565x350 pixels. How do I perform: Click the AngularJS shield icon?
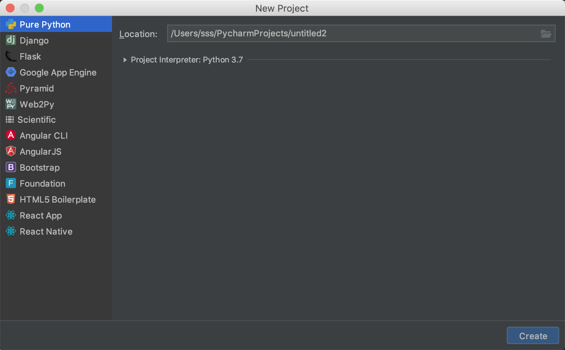click(11, 151)
